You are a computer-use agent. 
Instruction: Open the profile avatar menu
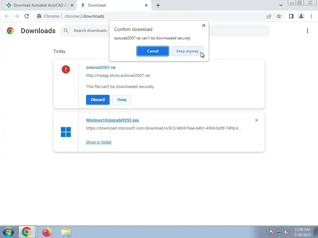click(x=301, y=16)
